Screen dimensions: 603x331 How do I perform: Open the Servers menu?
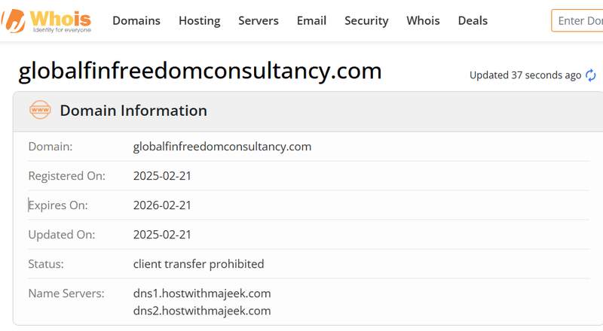click(x=258, y=21)
